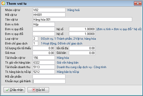Click the Mã sản phẩm label

[x=13, y=77]
